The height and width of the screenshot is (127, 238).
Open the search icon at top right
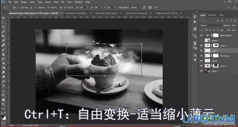click(x=229, y=7)
